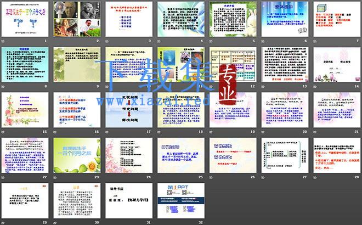Select slide 8 thumbnail with cyan background
Image resolution: width=362 pixels, height=225 pixels.
(x=25, y=64)
